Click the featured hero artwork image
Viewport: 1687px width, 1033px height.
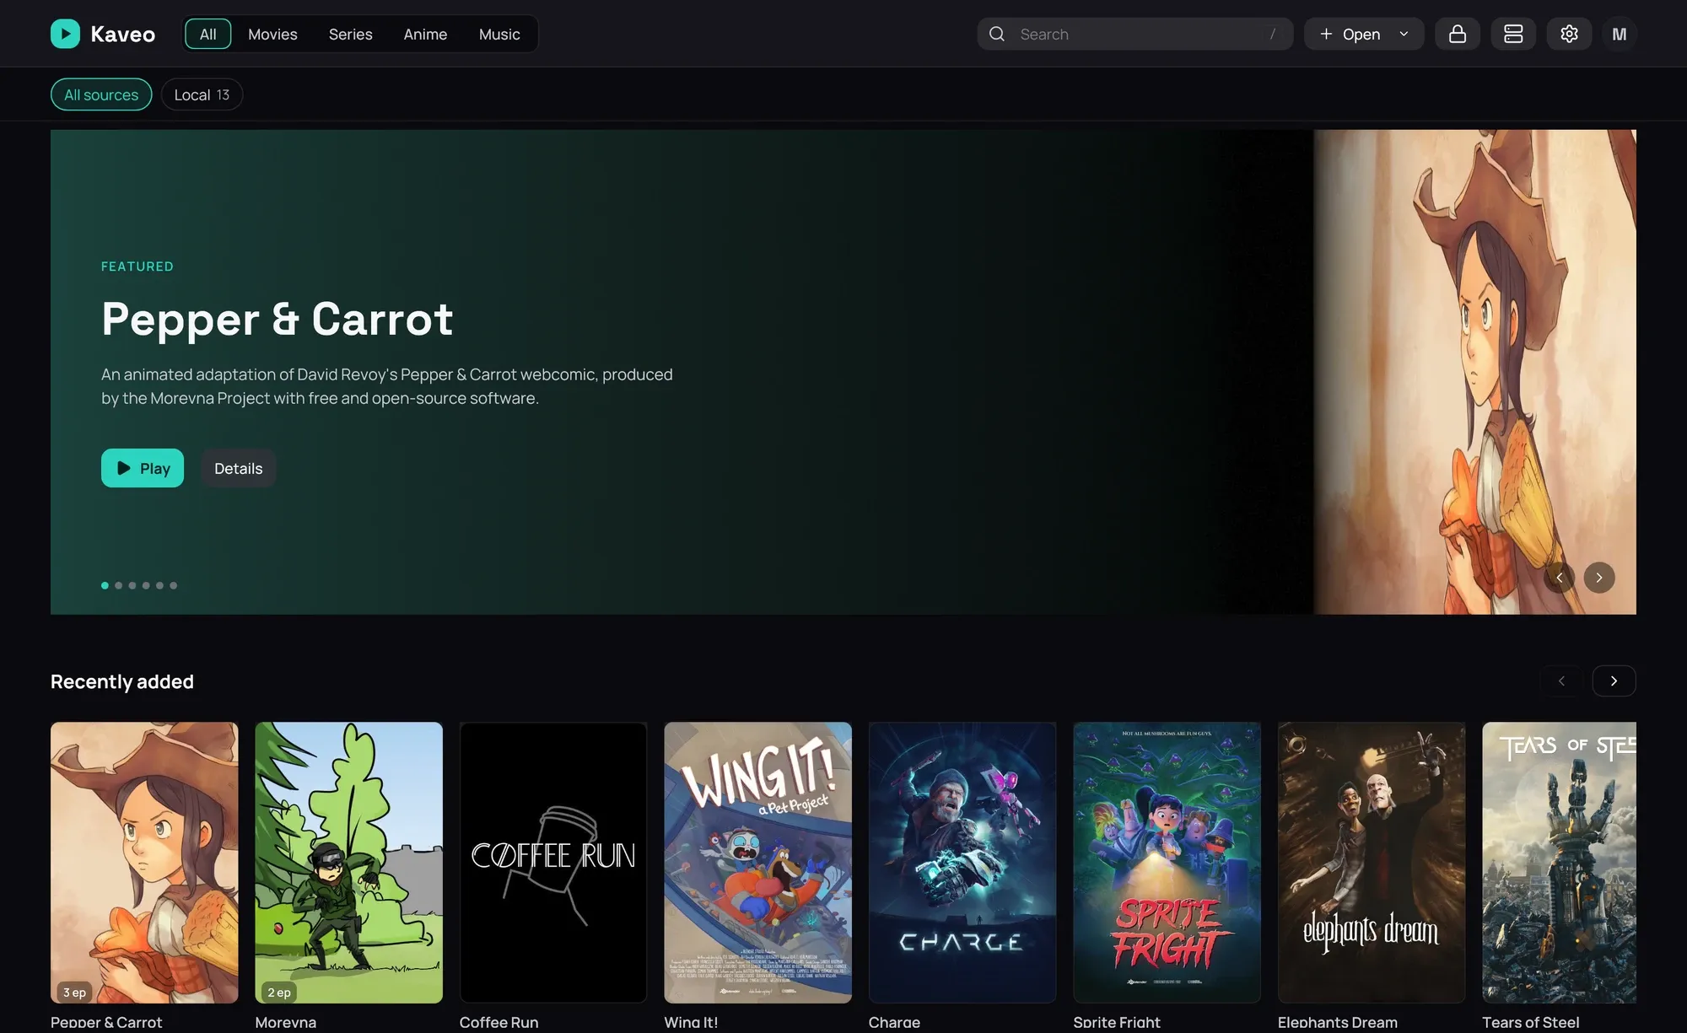tap(1474, 371)
